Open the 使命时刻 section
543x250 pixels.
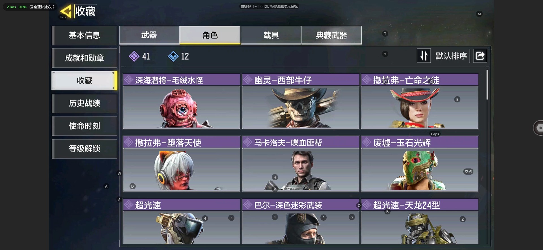point(85,126)
